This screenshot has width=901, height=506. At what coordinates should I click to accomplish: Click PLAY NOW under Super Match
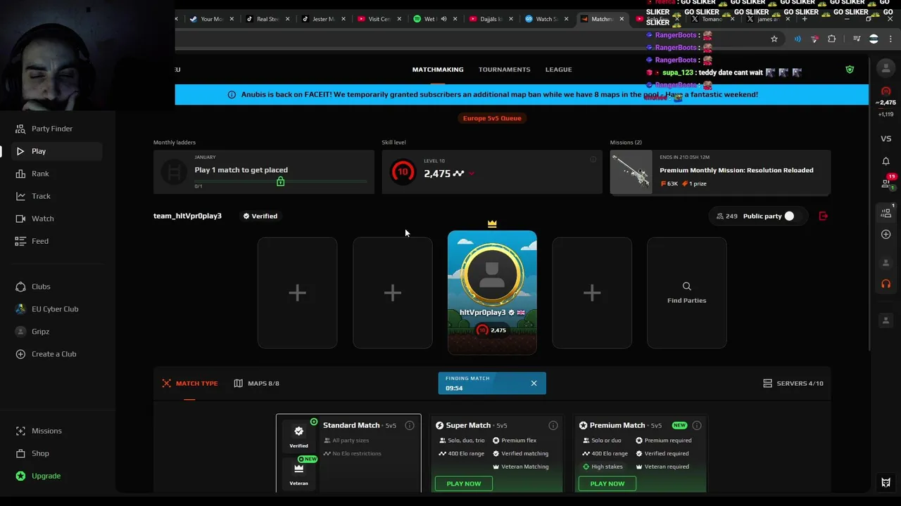464,484
